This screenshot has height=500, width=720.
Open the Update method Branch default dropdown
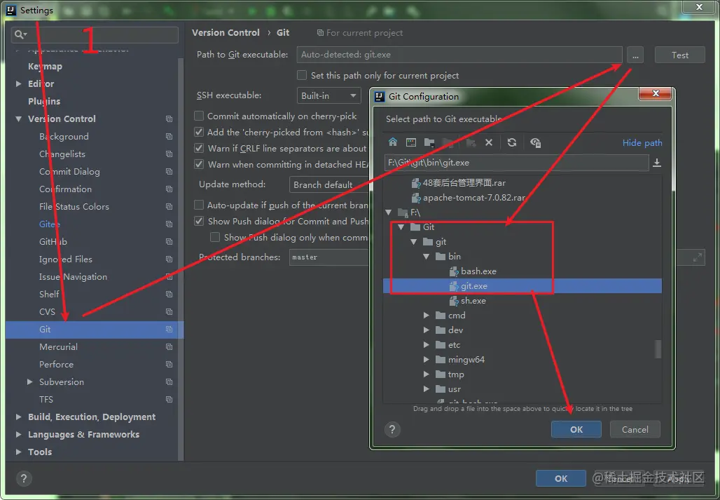coord(328,184)
